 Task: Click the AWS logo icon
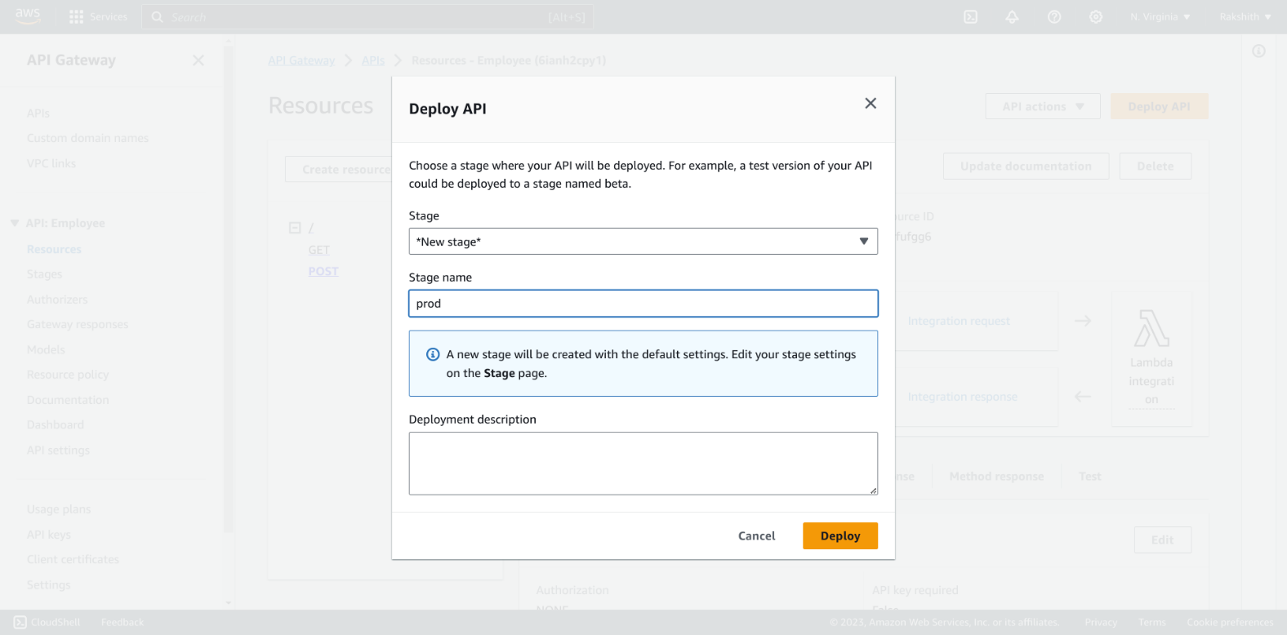[28, 16]
